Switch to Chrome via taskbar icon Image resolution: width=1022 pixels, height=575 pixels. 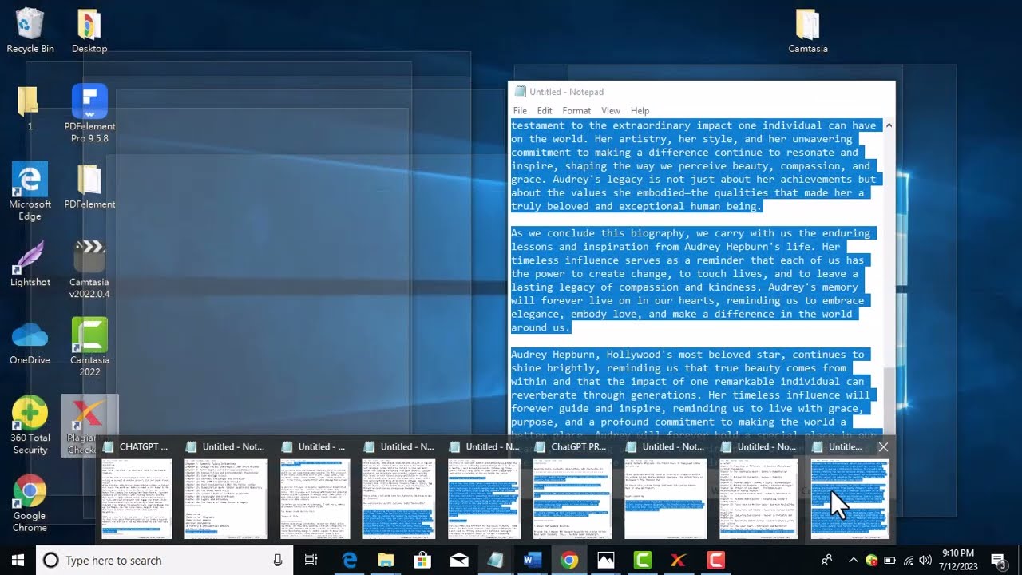coord(568,561)
